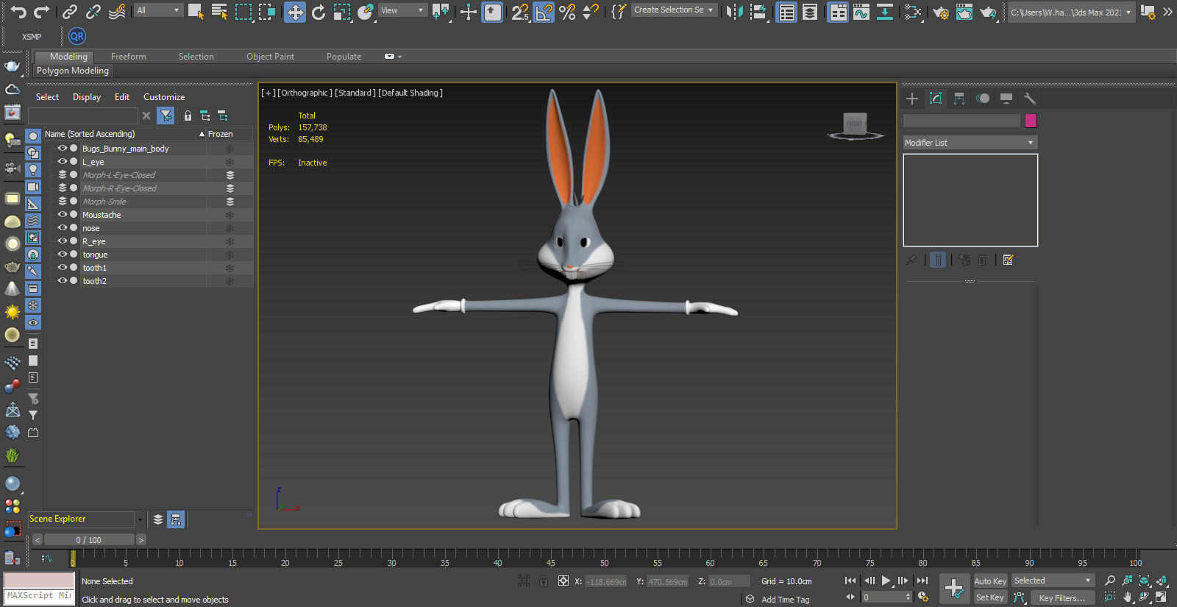Click the object name field in command panel

coord(961,121)
